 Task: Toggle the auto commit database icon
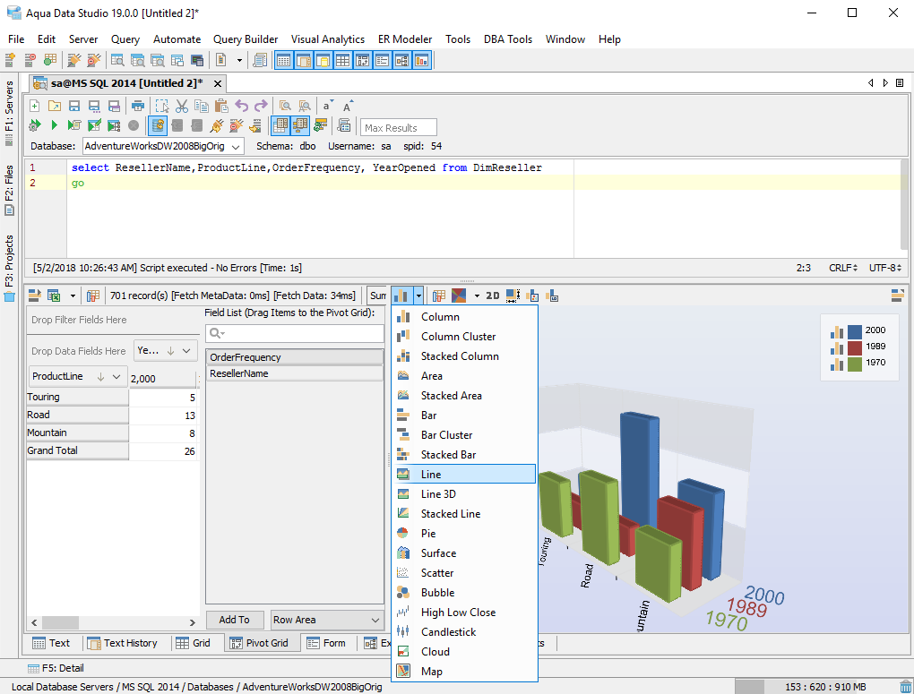tap(158, 125)
